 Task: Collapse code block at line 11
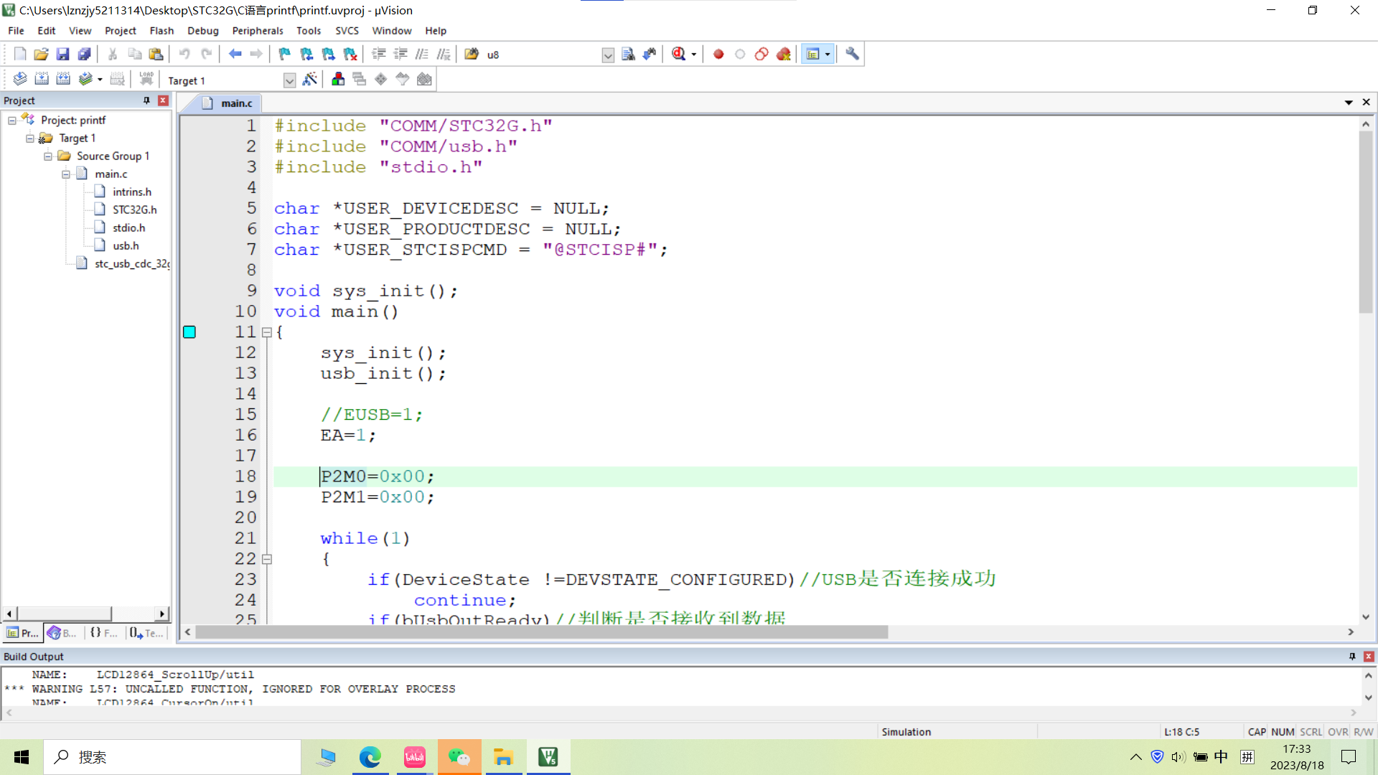point(267,332)
